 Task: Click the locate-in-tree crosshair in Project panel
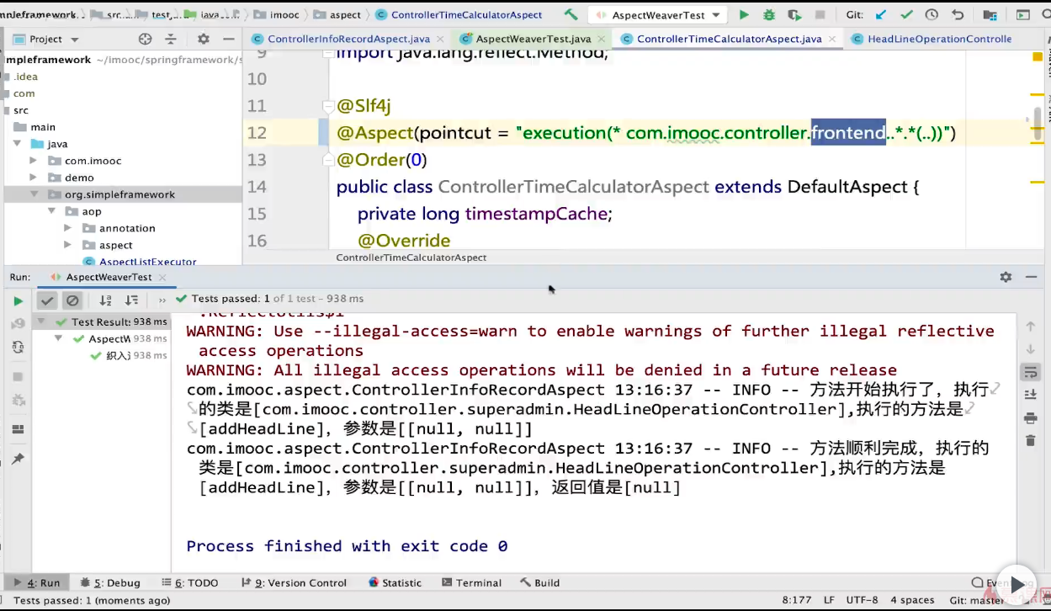(x=145, y=39)
